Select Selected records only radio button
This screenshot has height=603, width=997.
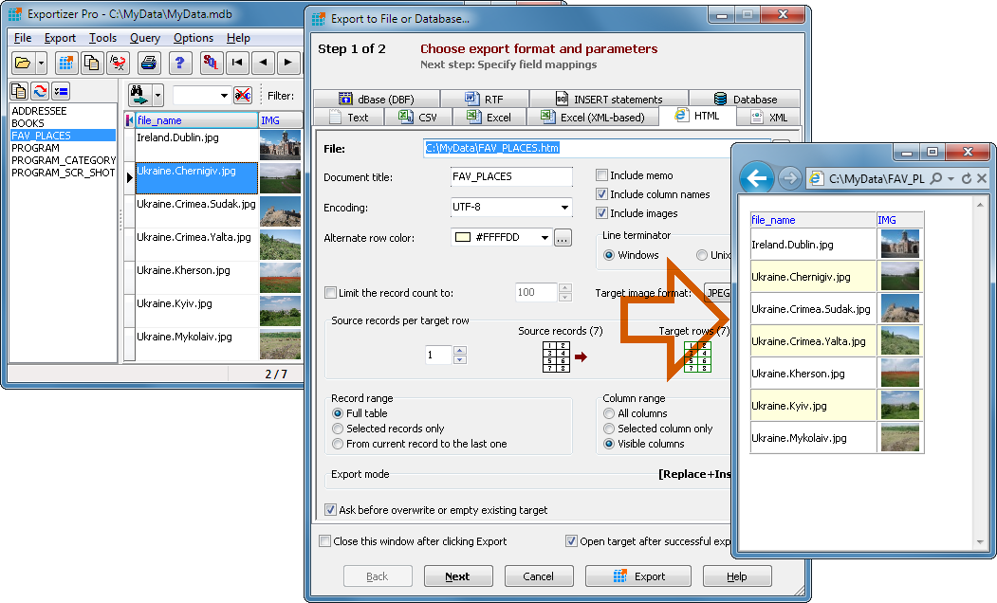(x=338, y=429)
